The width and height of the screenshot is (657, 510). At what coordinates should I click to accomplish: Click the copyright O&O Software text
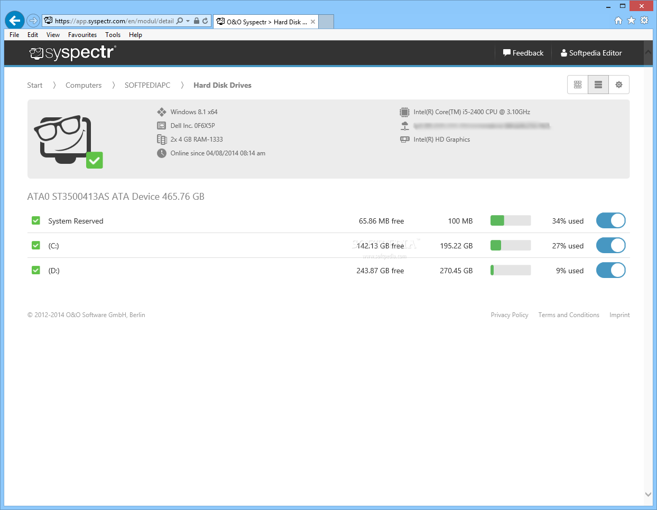(86, 315)
